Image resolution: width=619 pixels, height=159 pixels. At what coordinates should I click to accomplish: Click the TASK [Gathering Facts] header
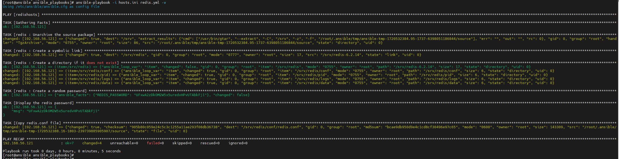pos(27,23)
